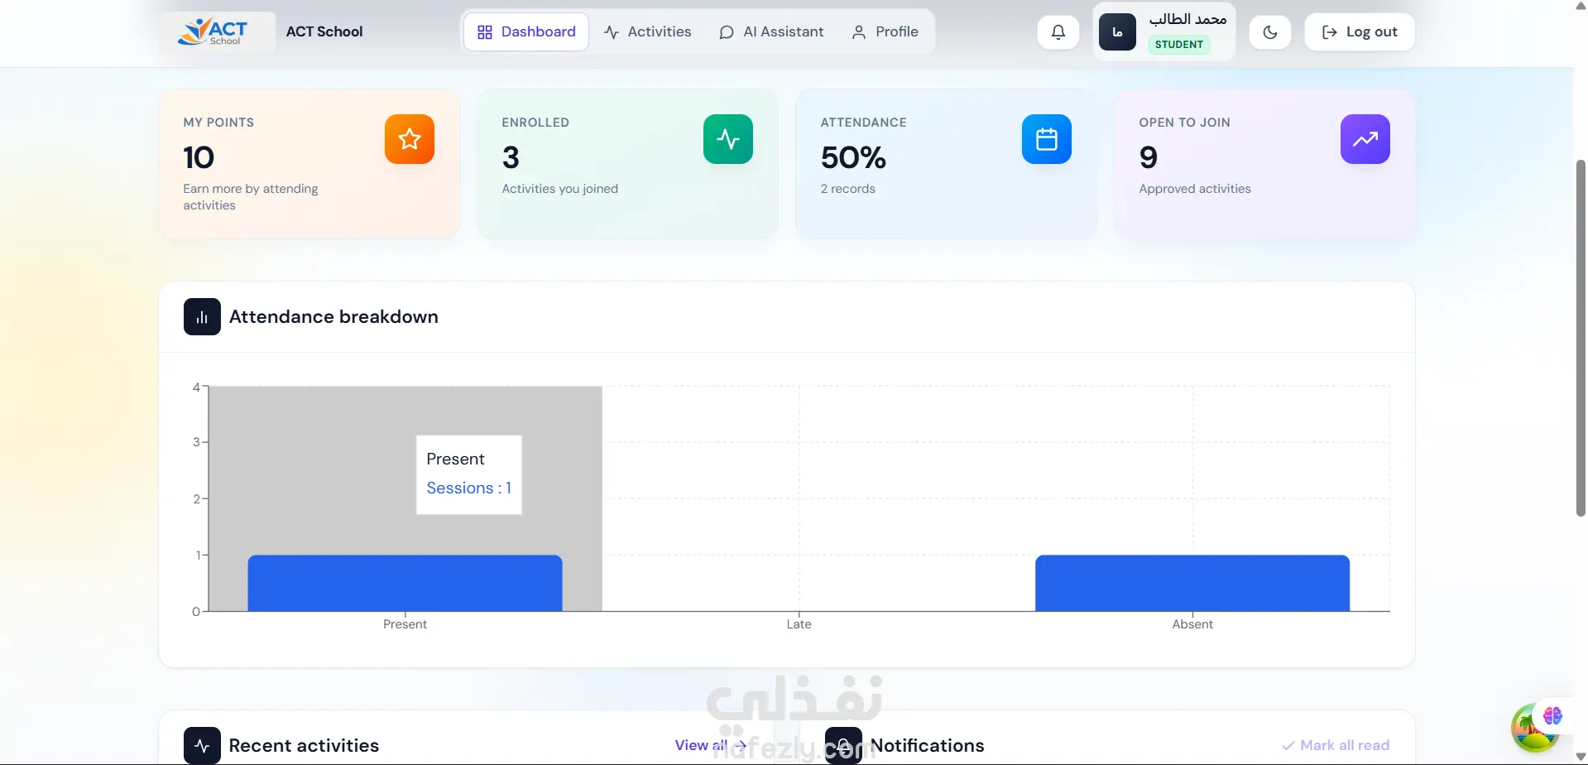Switch to the Activities tab
This screenshot has height=765, width=1588.
point(648,32)
